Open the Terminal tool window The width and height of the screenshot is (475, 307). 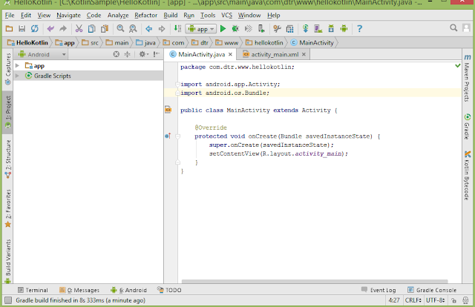(x=33, y=290)
